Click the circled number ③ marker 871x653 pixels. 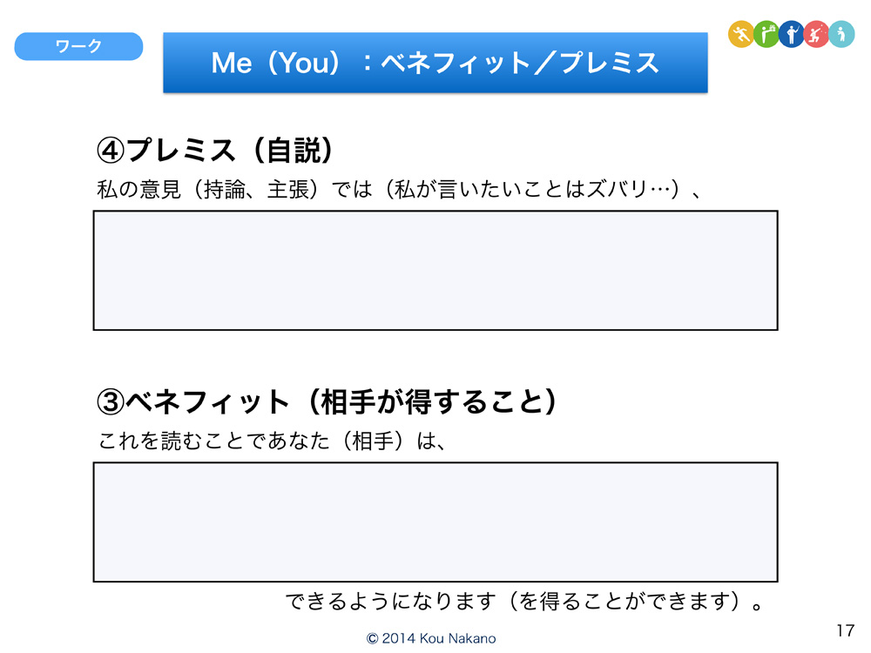point(111,402)
